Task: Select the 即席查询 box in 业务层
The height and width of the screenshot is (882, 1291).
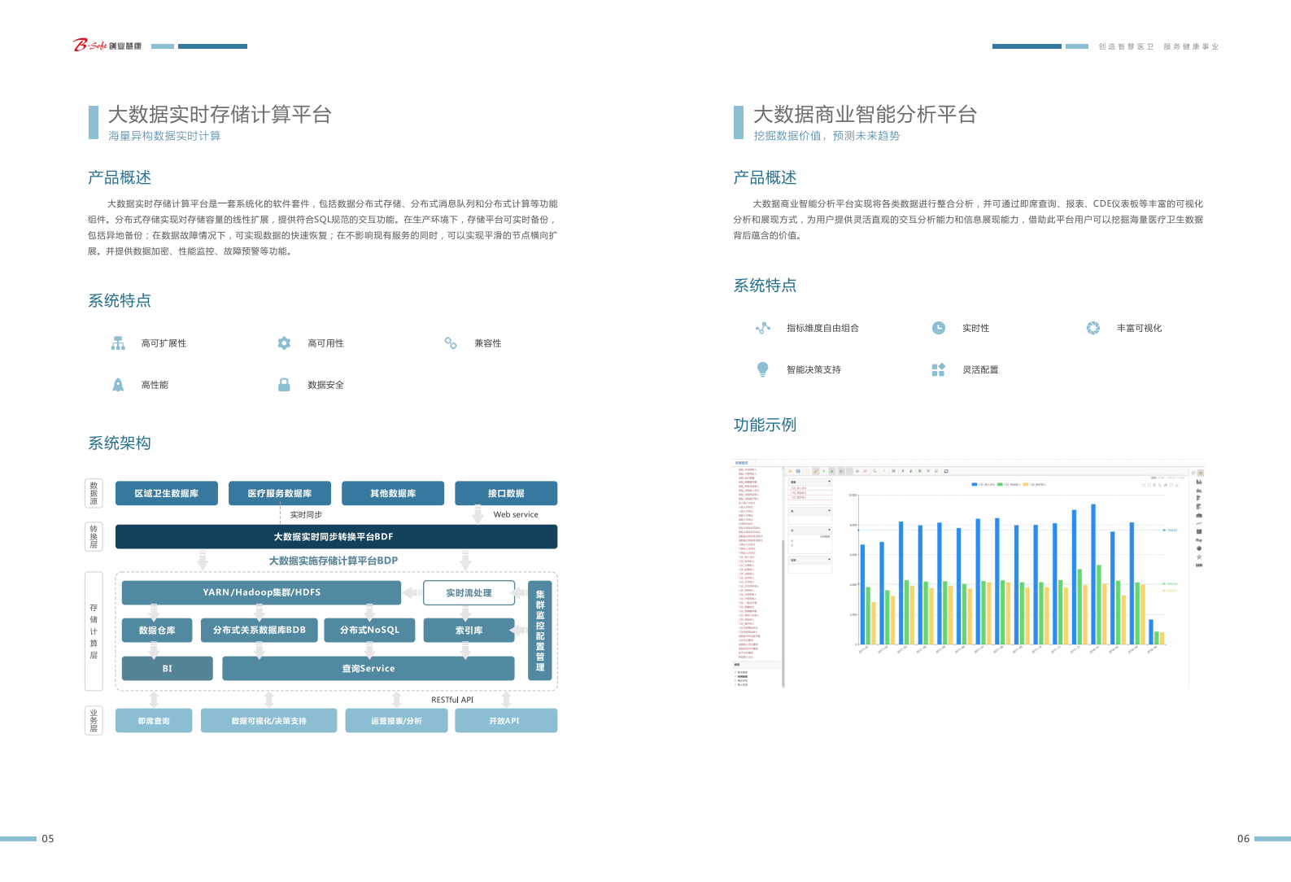Action: click(154, 721)
